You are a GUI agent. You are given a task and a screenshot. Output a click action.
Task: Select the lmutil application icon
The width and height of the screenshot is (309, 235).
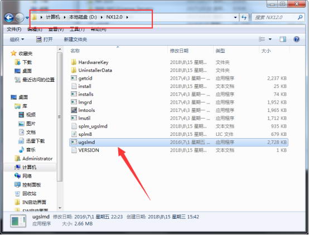(x=74, y=118)
